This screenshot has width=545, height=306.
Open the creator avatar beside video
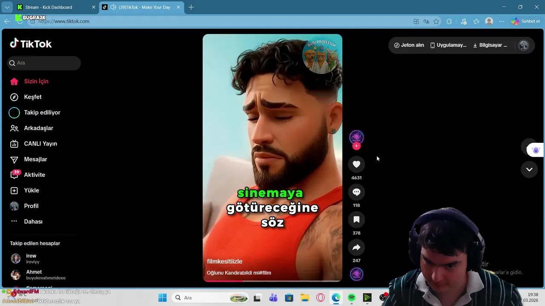[356, 137]
